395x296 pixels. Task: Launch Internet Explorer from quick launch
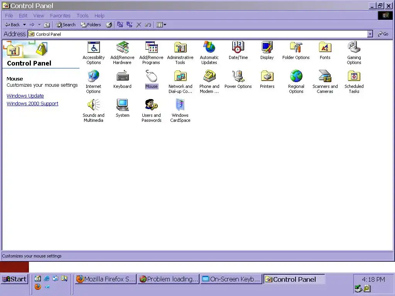coord(47,278)
